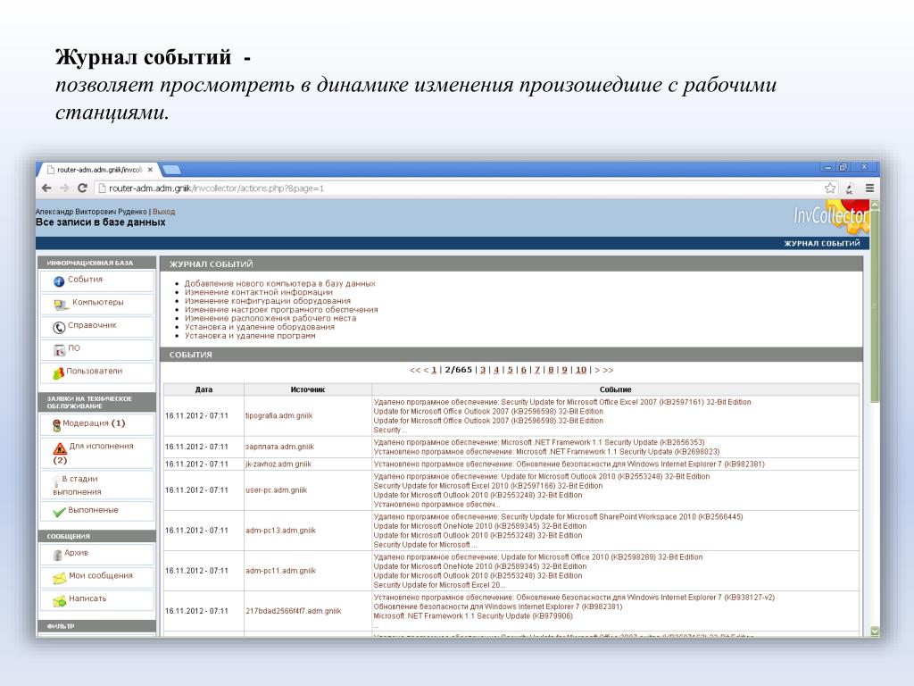Open source adm-pc13.adm.gniik

pos(280,531)
